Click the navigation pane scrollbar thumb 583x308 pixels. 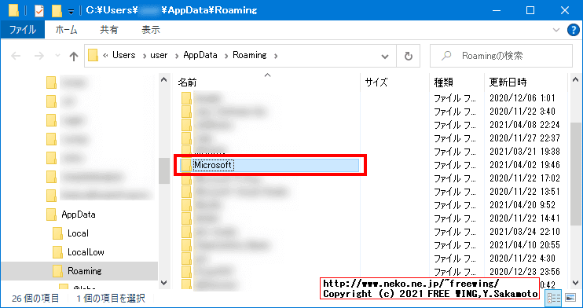(x=164, y=170)
